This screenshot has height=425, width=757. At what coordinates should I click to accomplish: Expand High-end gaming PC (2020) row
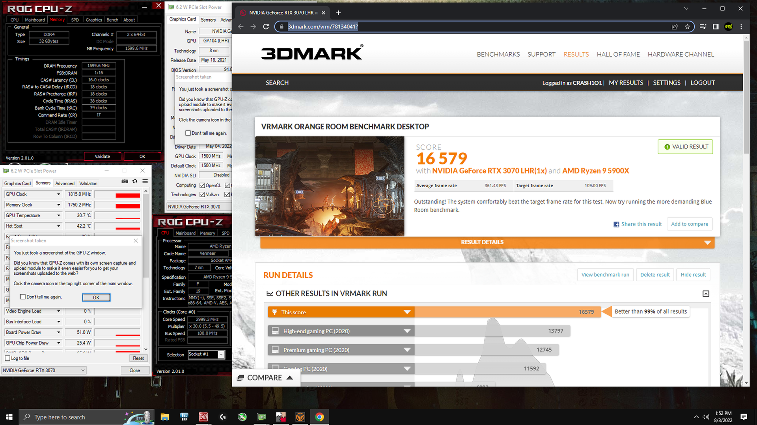(341, 331)
